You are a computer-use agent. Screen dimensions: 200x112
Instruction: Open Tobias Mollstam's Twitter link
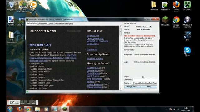point(94,87)
